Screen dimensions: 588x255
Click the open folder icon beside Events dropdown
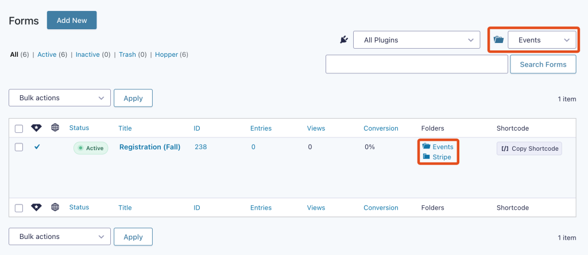point(498,40)
